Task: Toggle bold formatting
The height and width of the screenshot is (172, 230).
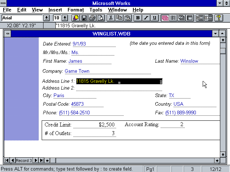Action: click(x=138, y=18)
